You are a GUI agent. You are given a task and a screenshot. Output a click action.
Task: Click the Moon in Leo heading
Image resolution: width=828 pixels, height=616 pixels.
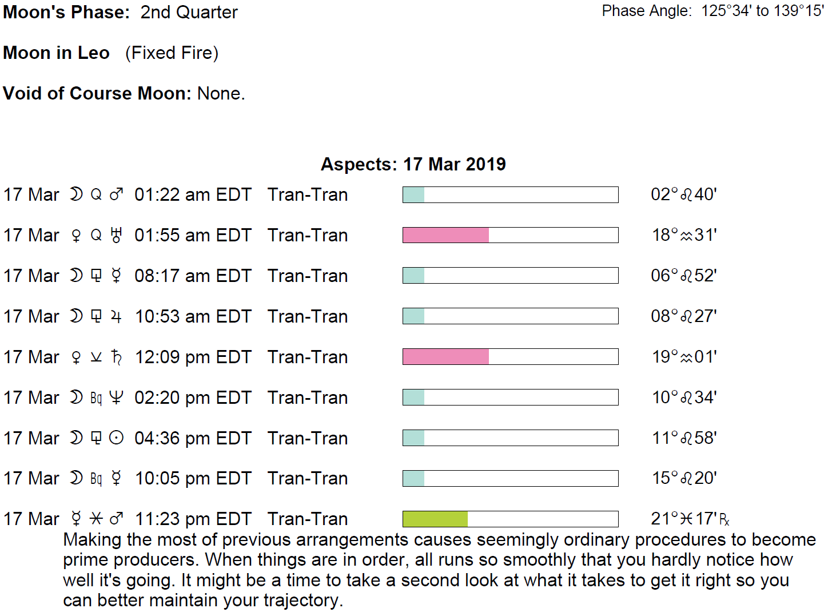coord(56,53)
